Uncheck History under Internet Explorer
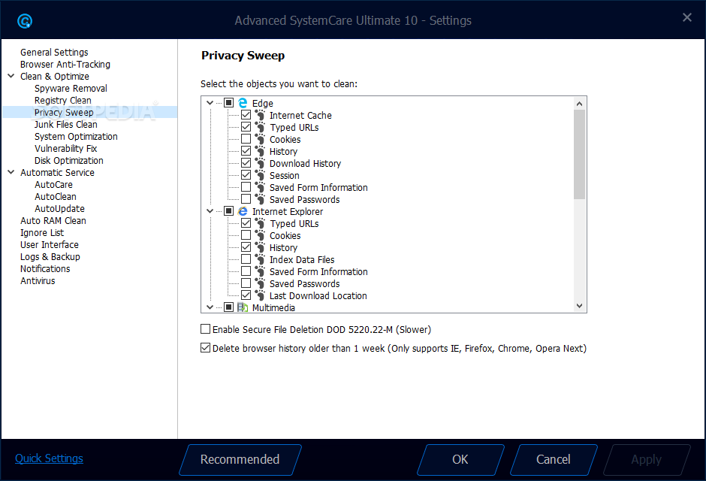The image size is (706, 481). pyautogui.click(x=246, y=247)
